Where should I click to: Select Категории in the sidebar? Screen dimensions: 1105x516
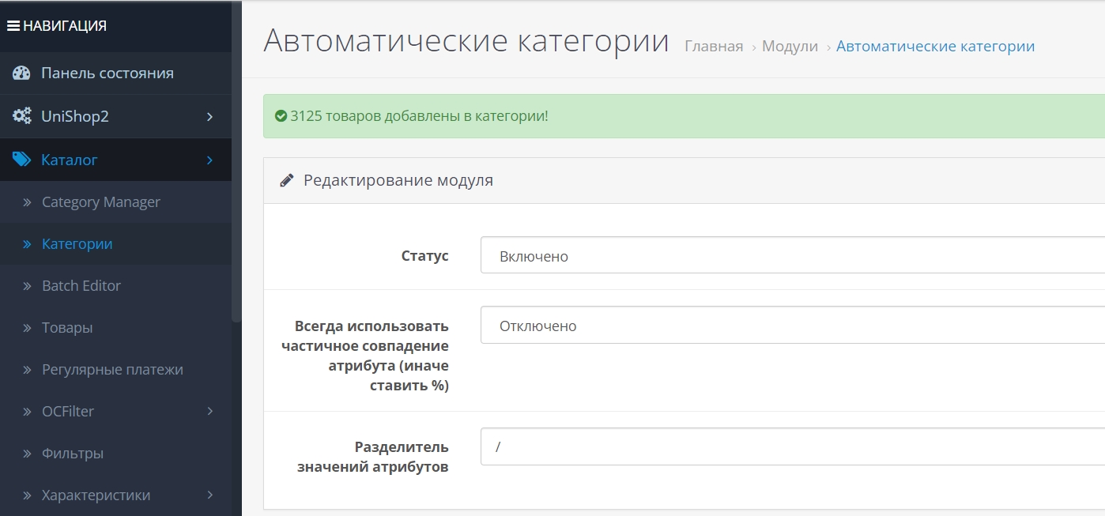point(77,244)
